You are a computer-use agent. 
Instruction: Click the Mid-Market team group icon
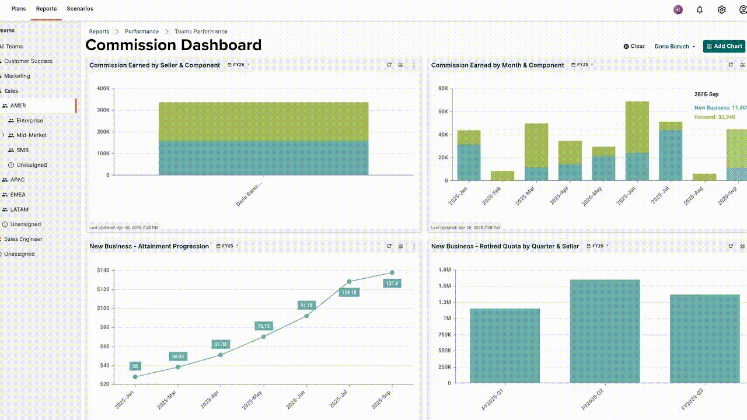click(x=11, y=135)
